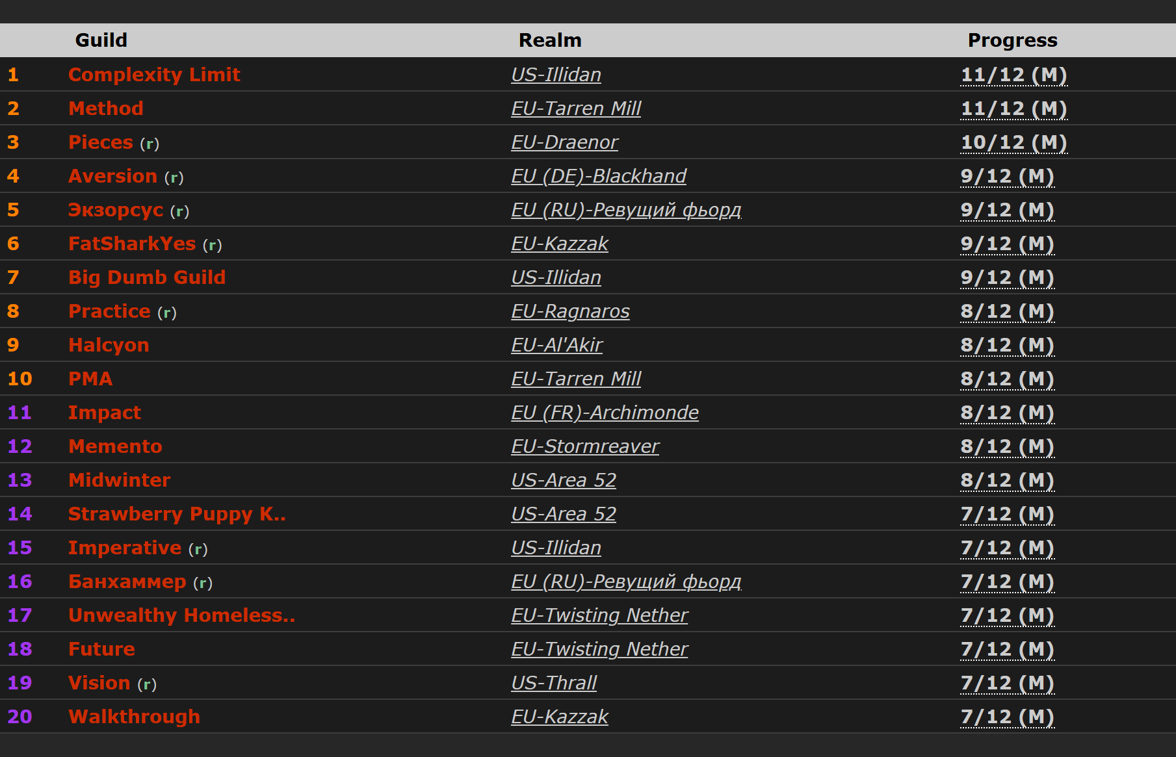Viewport: 1176px width, 757px height.
Task: Open the Imperative guild link
Action: coord(125,548)
